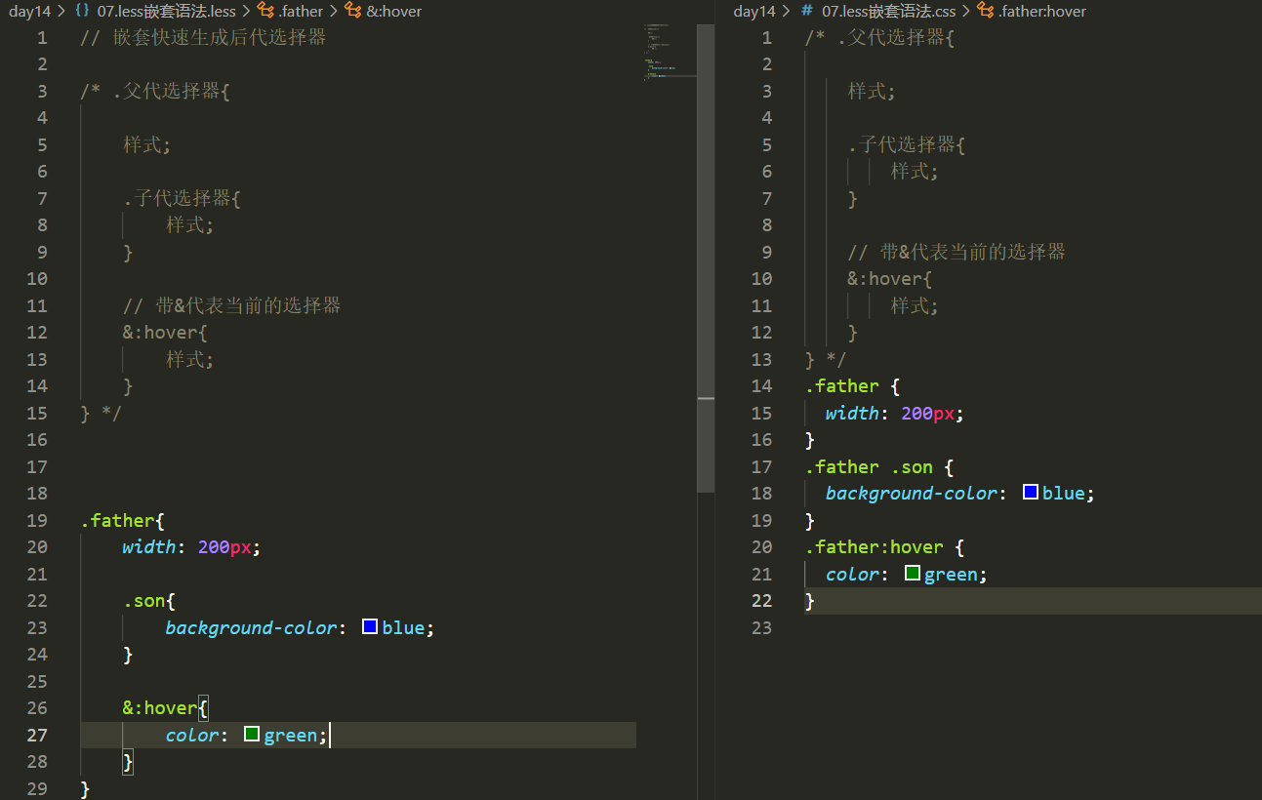Click 'background-color' property in less editor

(251, 627)
